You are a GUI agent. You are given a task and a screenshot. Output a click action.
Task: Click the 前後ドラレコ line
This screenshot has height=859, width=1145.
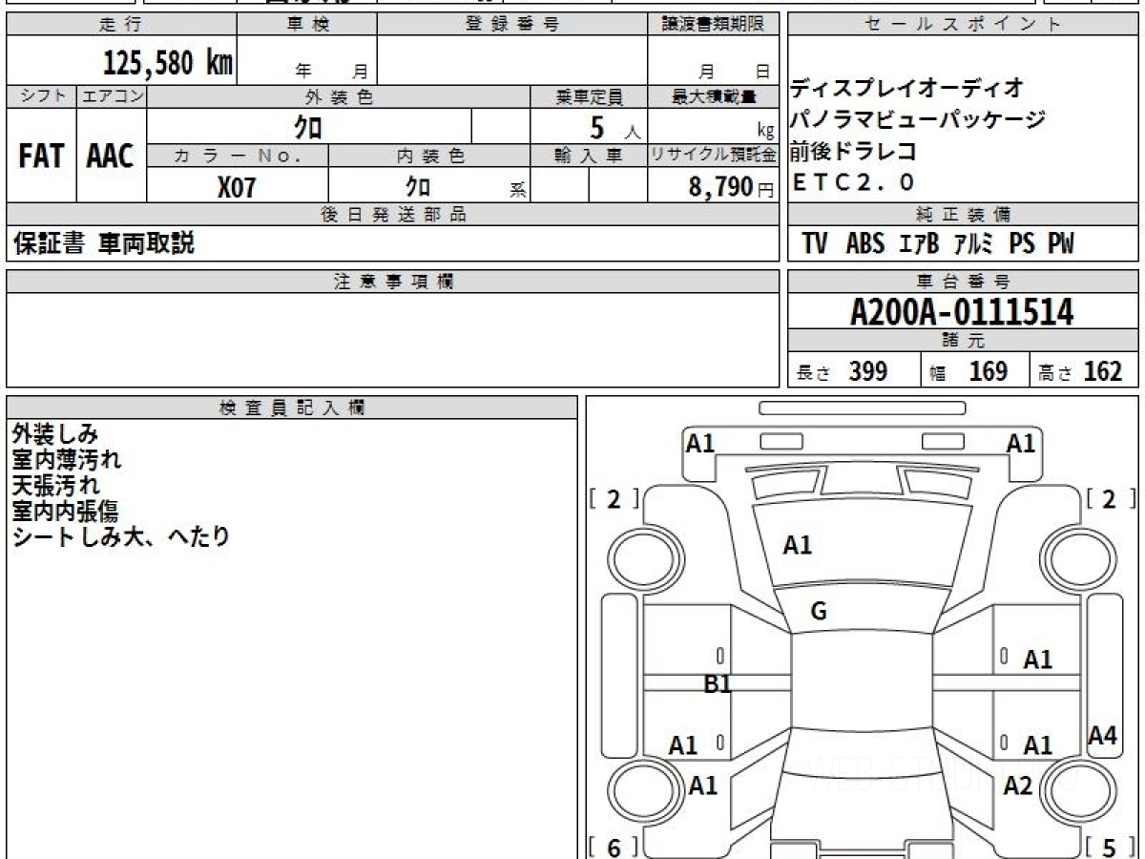tap(854, 151)
